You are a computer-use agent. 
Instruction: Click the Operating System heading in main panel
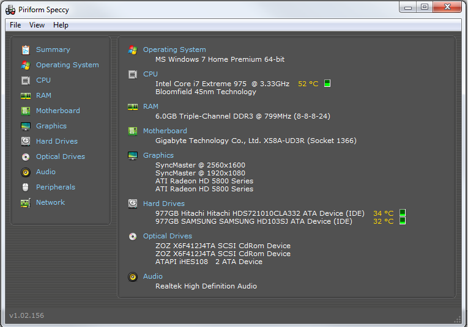click(174, 50)
